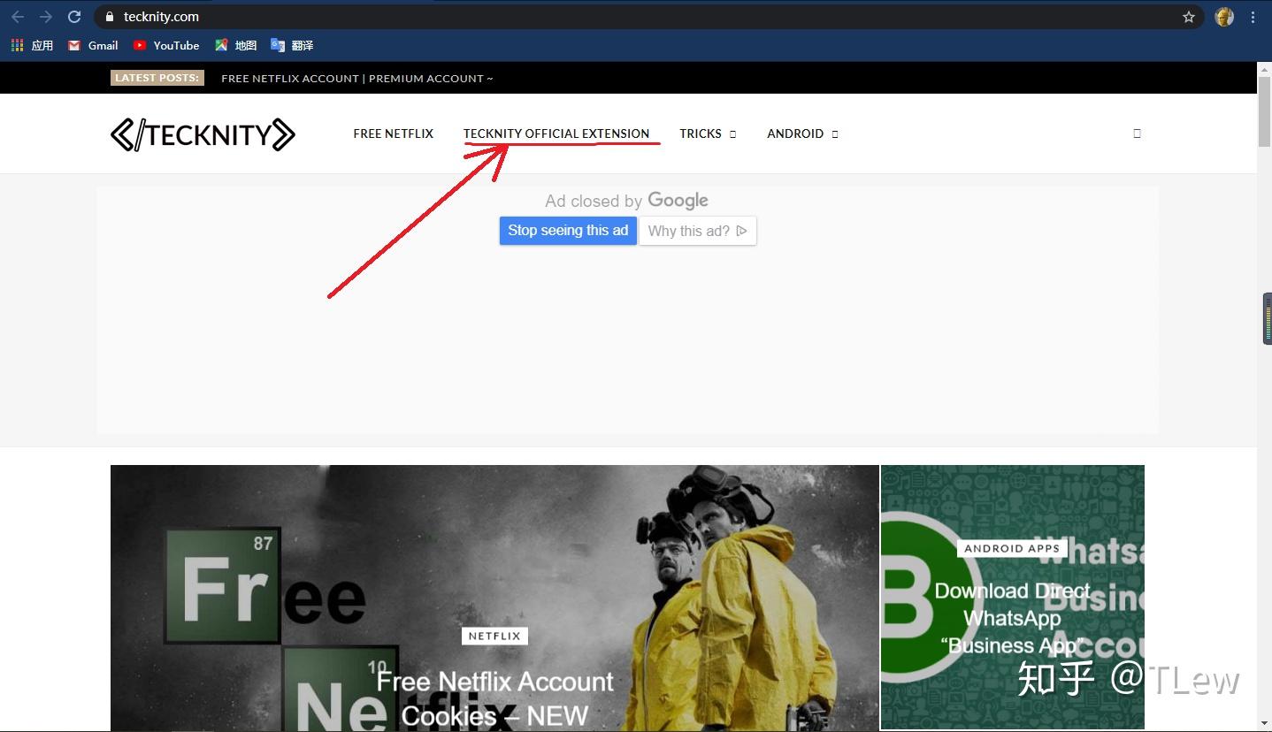
Task: Open the TRICKS menu
Action: click(x=701, y=133)
